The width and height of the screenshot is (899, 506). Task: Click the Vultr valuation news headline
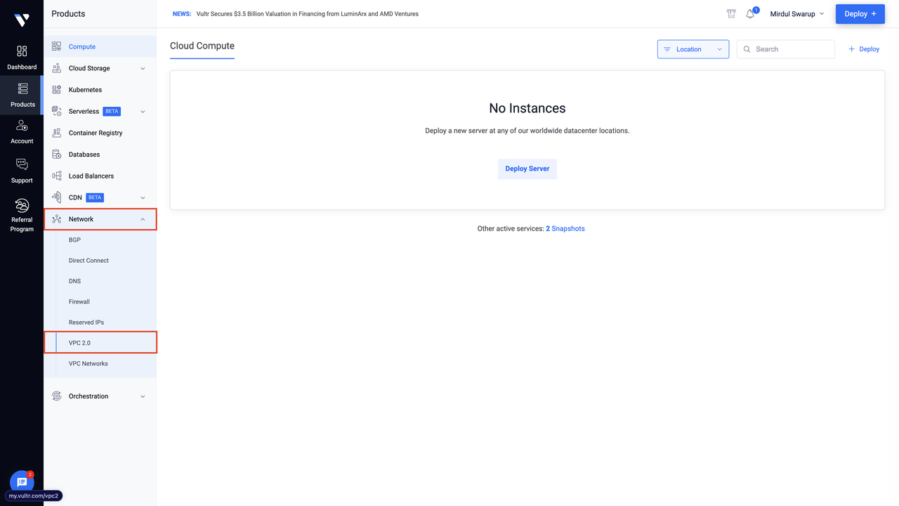point(308,14)
